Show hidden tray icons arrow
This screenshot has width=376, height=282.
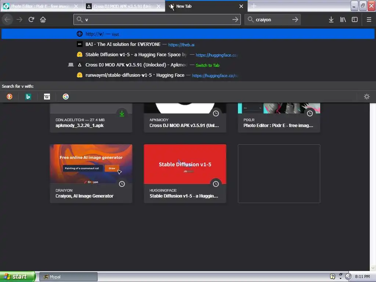(x=348, y=276)
